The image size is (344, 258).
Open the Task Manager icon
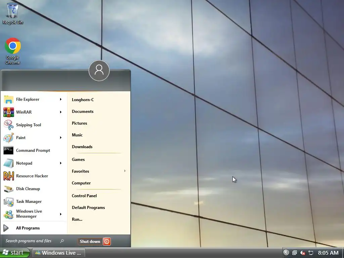(x=8, y=202)
